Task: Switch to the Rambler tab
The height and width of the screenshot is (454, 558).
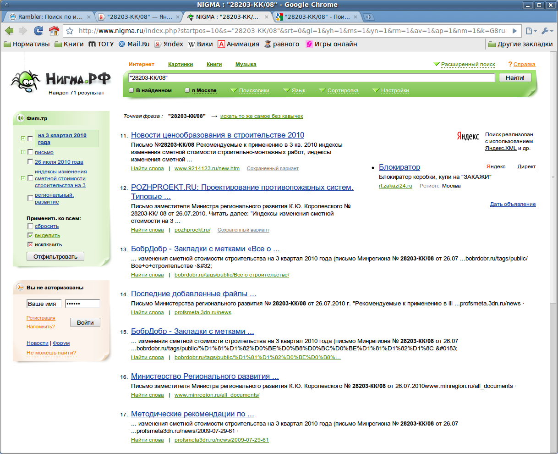Action: pos(50,17)
